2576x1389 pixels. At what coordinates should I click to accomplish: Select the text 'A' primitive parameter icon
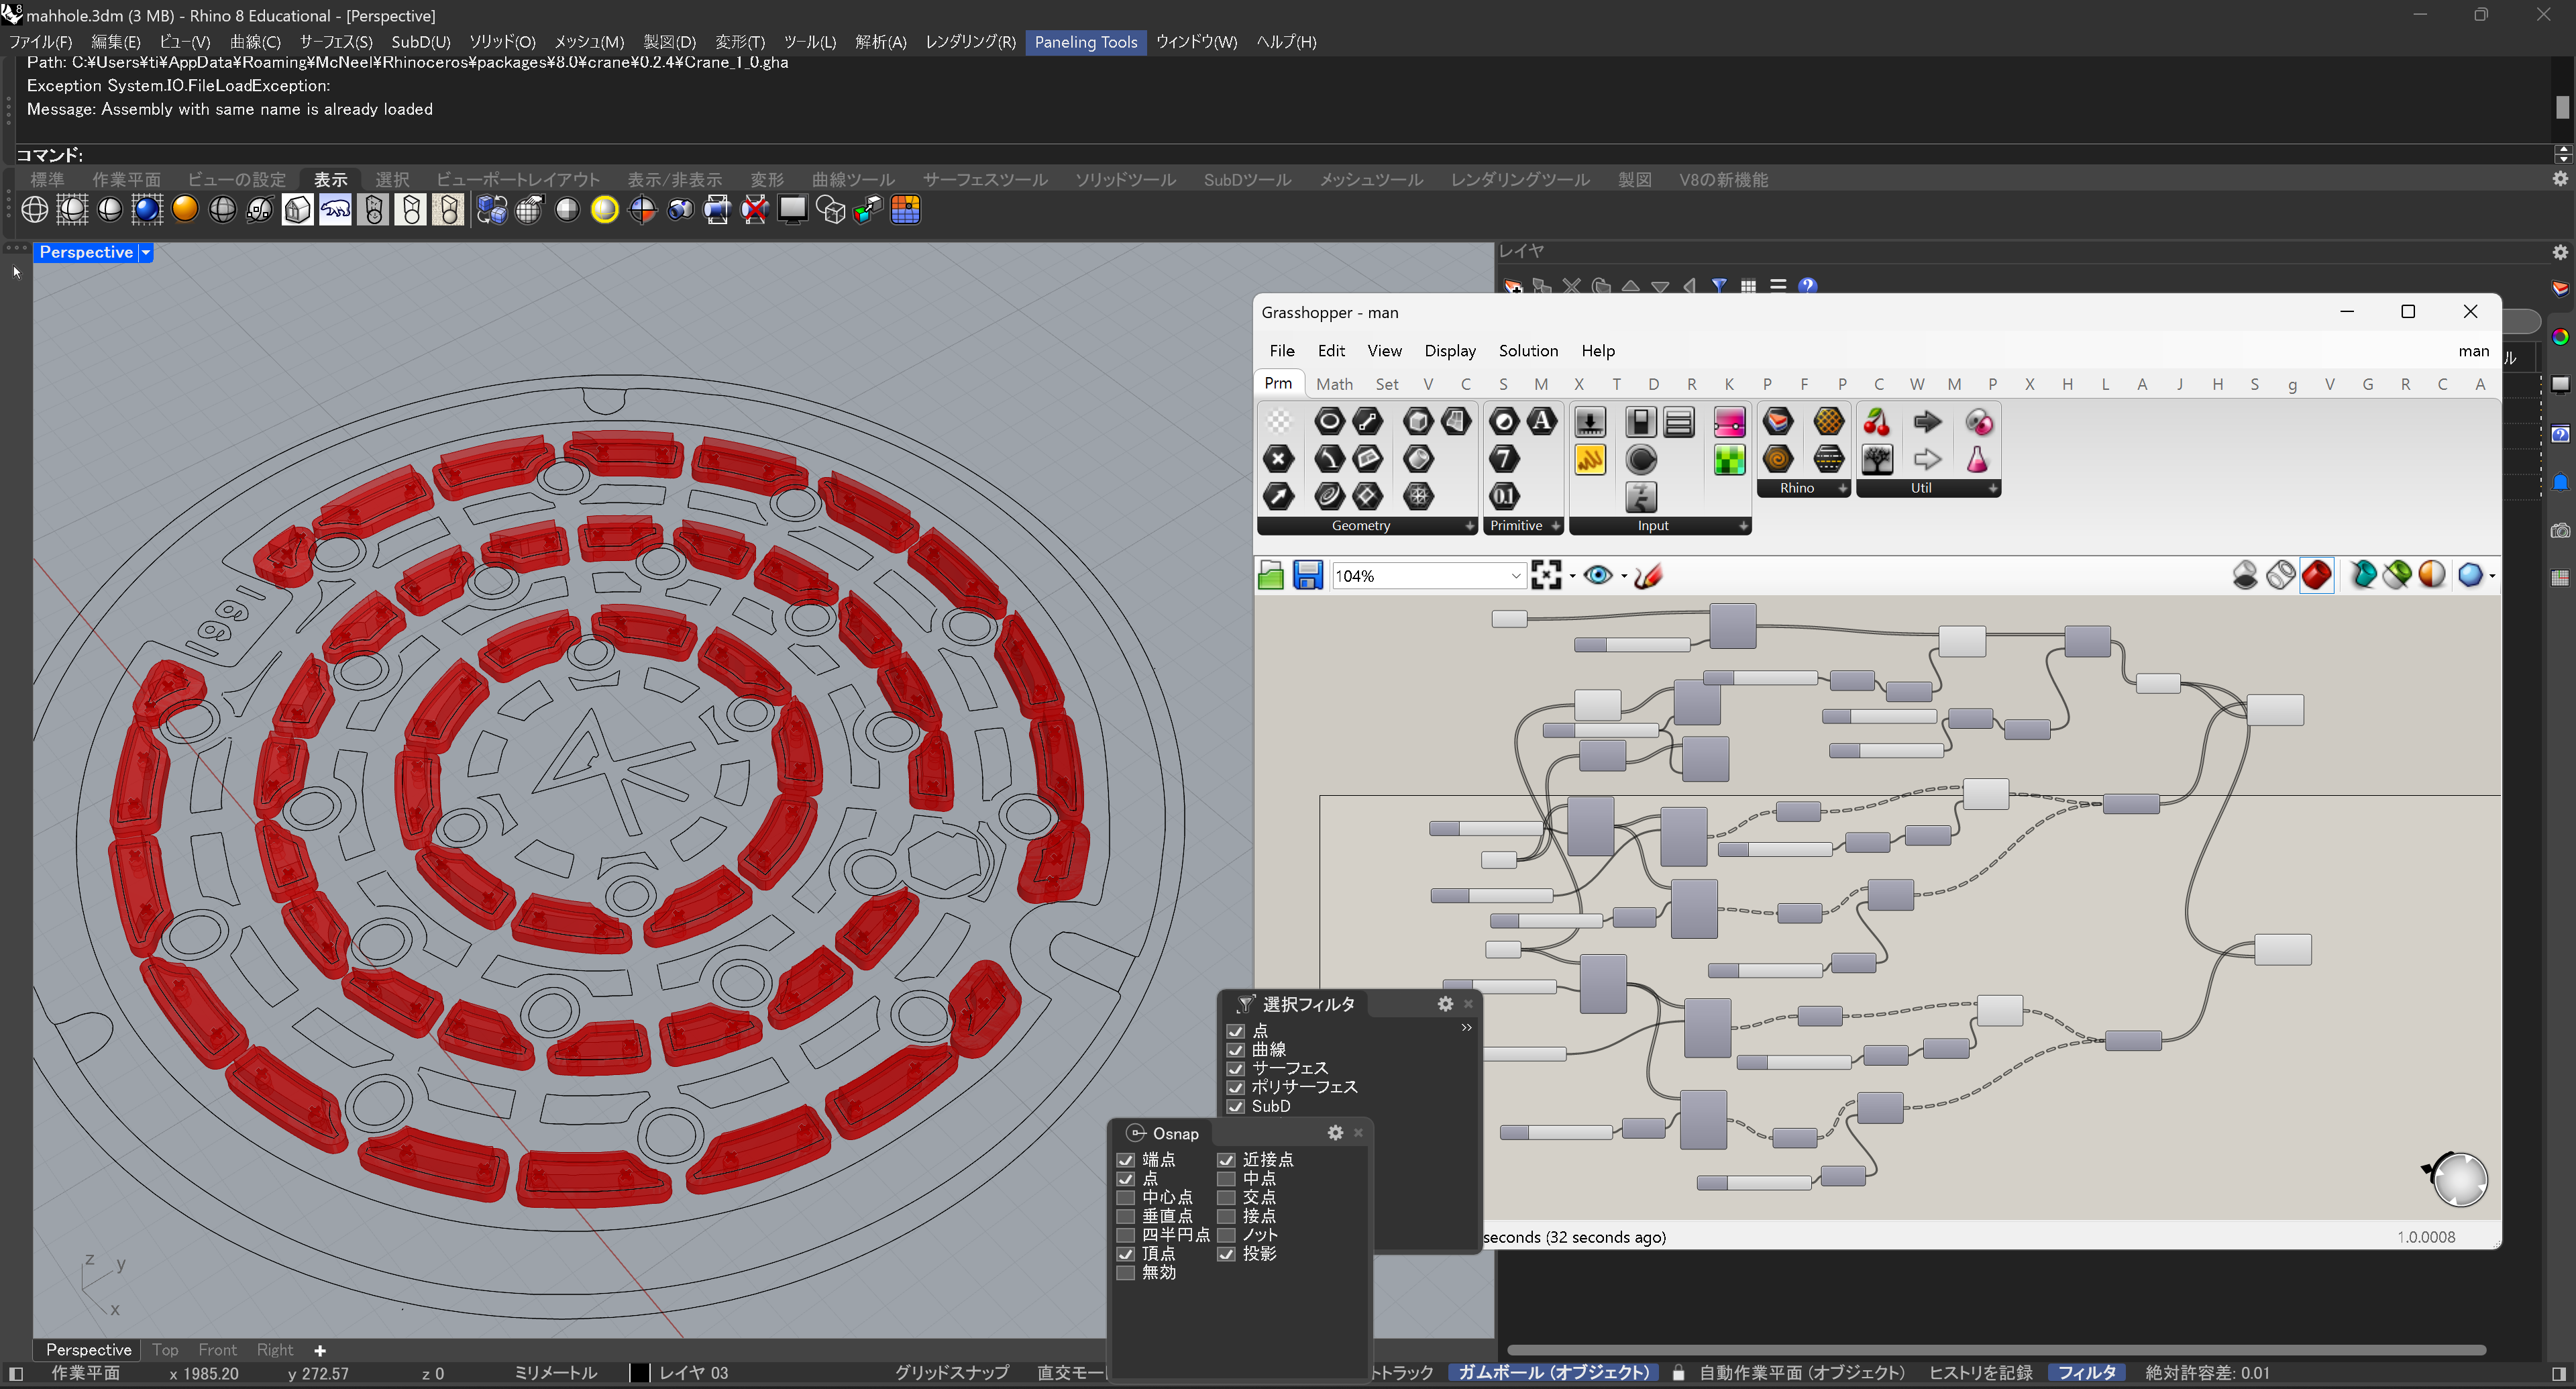click(x=1542, y=421)
